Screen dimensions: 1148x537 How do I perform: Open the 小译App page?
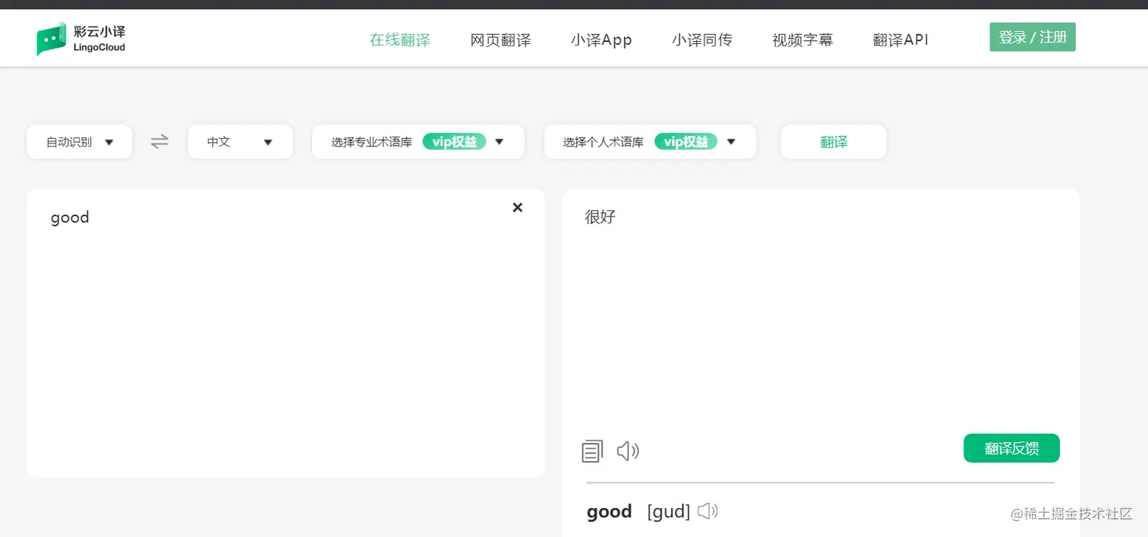point(601,40)
